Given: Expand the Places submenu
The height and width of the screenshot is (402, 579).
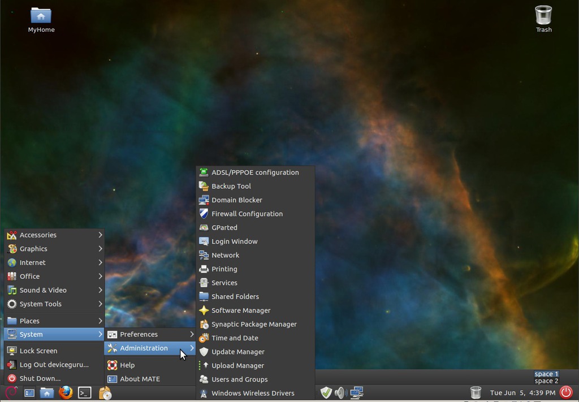Looking at the screenshot, I should tap(54, 321).
